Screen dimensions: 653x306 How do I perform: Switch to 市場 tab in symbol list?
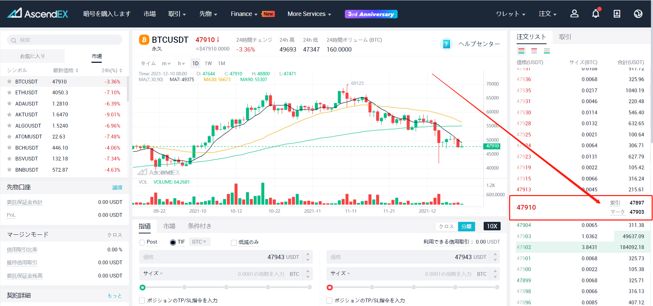pos(97,56)
